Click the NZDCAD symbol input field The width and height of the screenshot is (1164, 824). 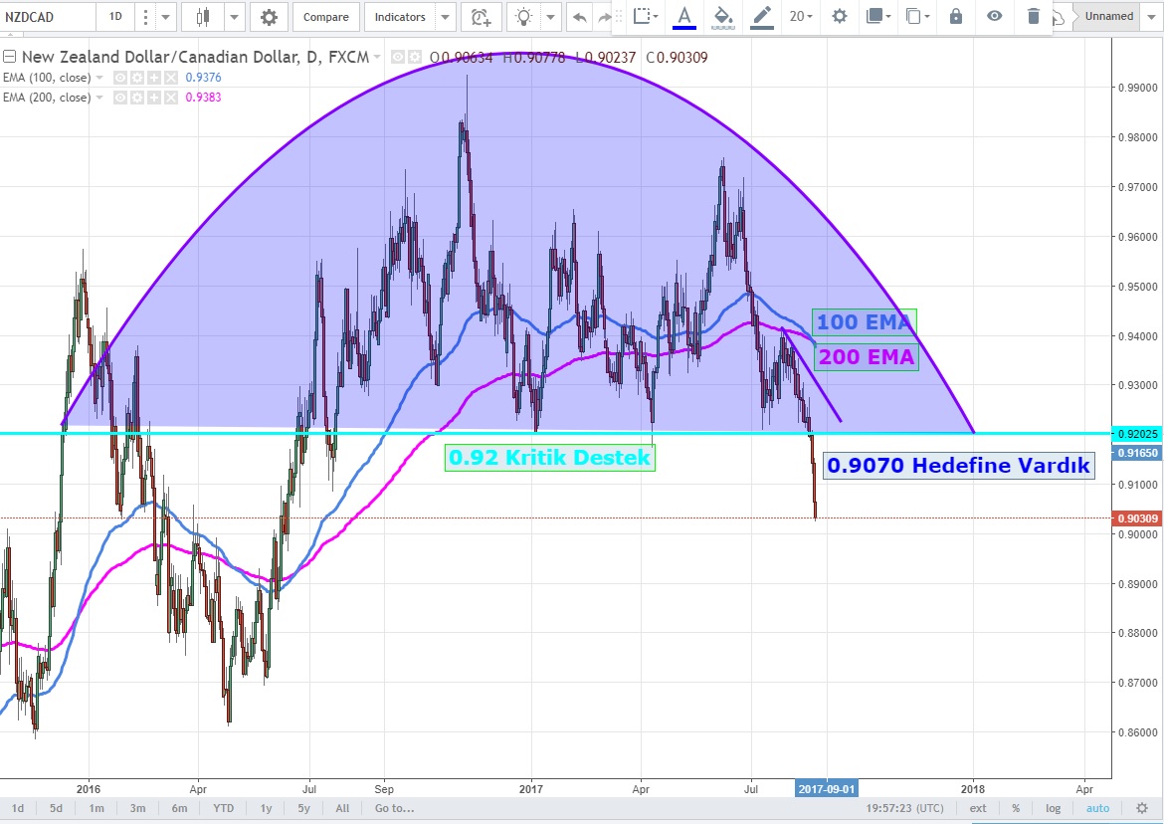[x=48, y=17]
